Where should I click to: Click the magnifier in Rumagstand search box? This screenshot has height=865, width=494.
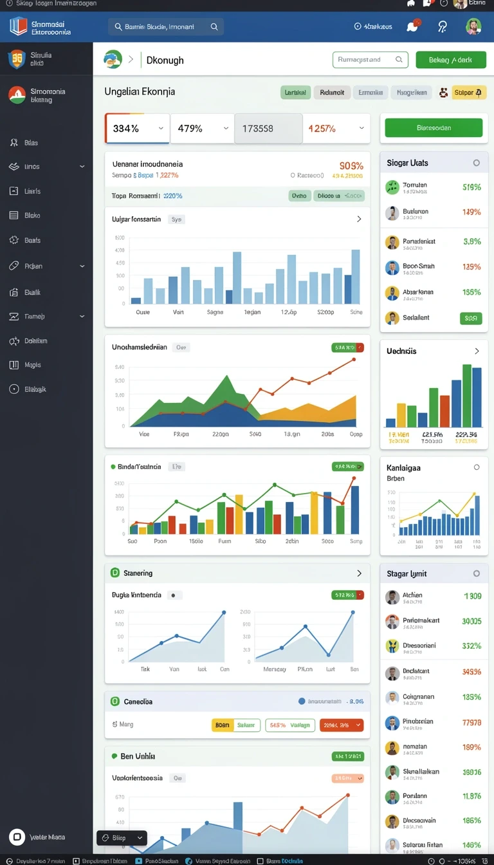[399, 60]
